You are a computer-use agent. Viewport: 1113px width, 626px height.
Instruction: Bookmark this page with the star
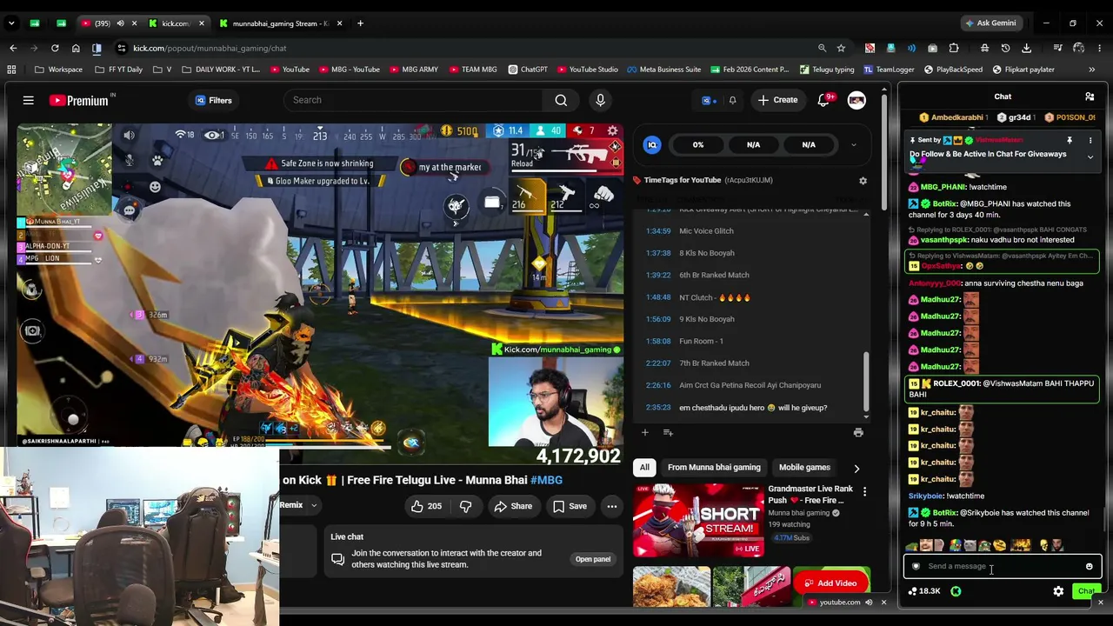click(x=841, y=48)
